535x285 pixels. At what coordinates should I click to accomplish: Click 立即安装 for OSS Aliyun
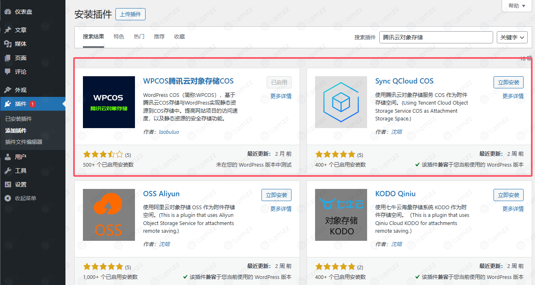point(276,195)
